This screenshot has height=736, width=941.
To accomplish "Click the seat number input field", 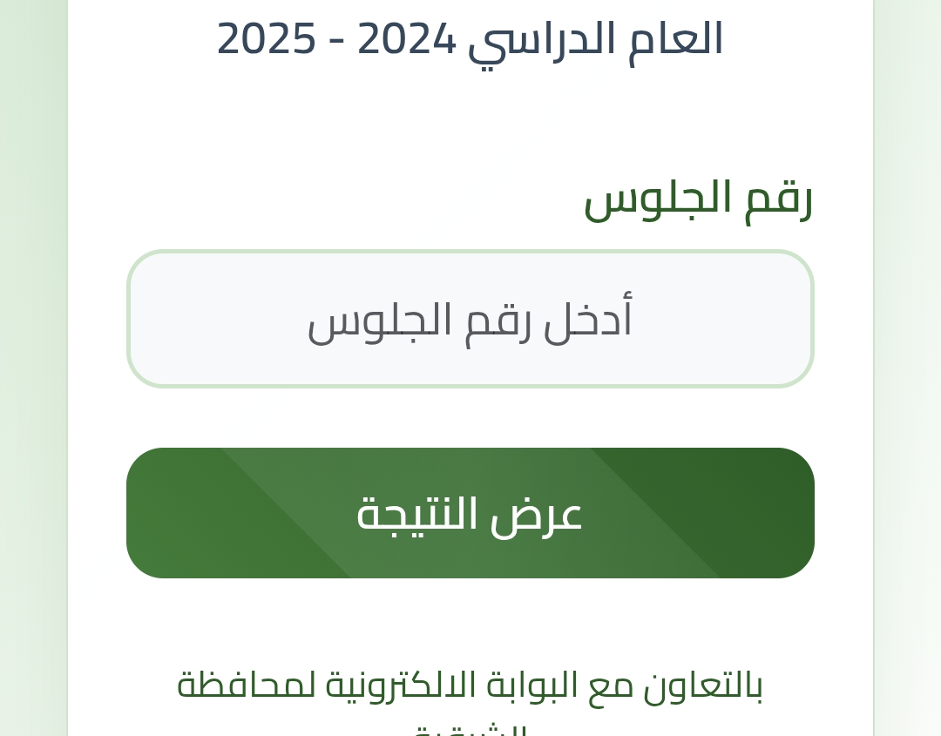I will pyautogui.click(x=470, y=319).
